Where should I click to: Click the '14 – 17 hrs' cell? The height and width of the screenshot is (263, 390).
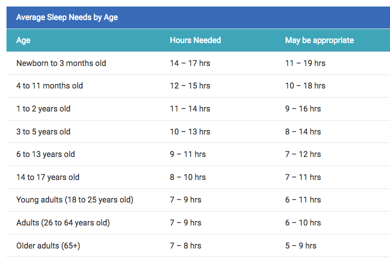[190, 63]
